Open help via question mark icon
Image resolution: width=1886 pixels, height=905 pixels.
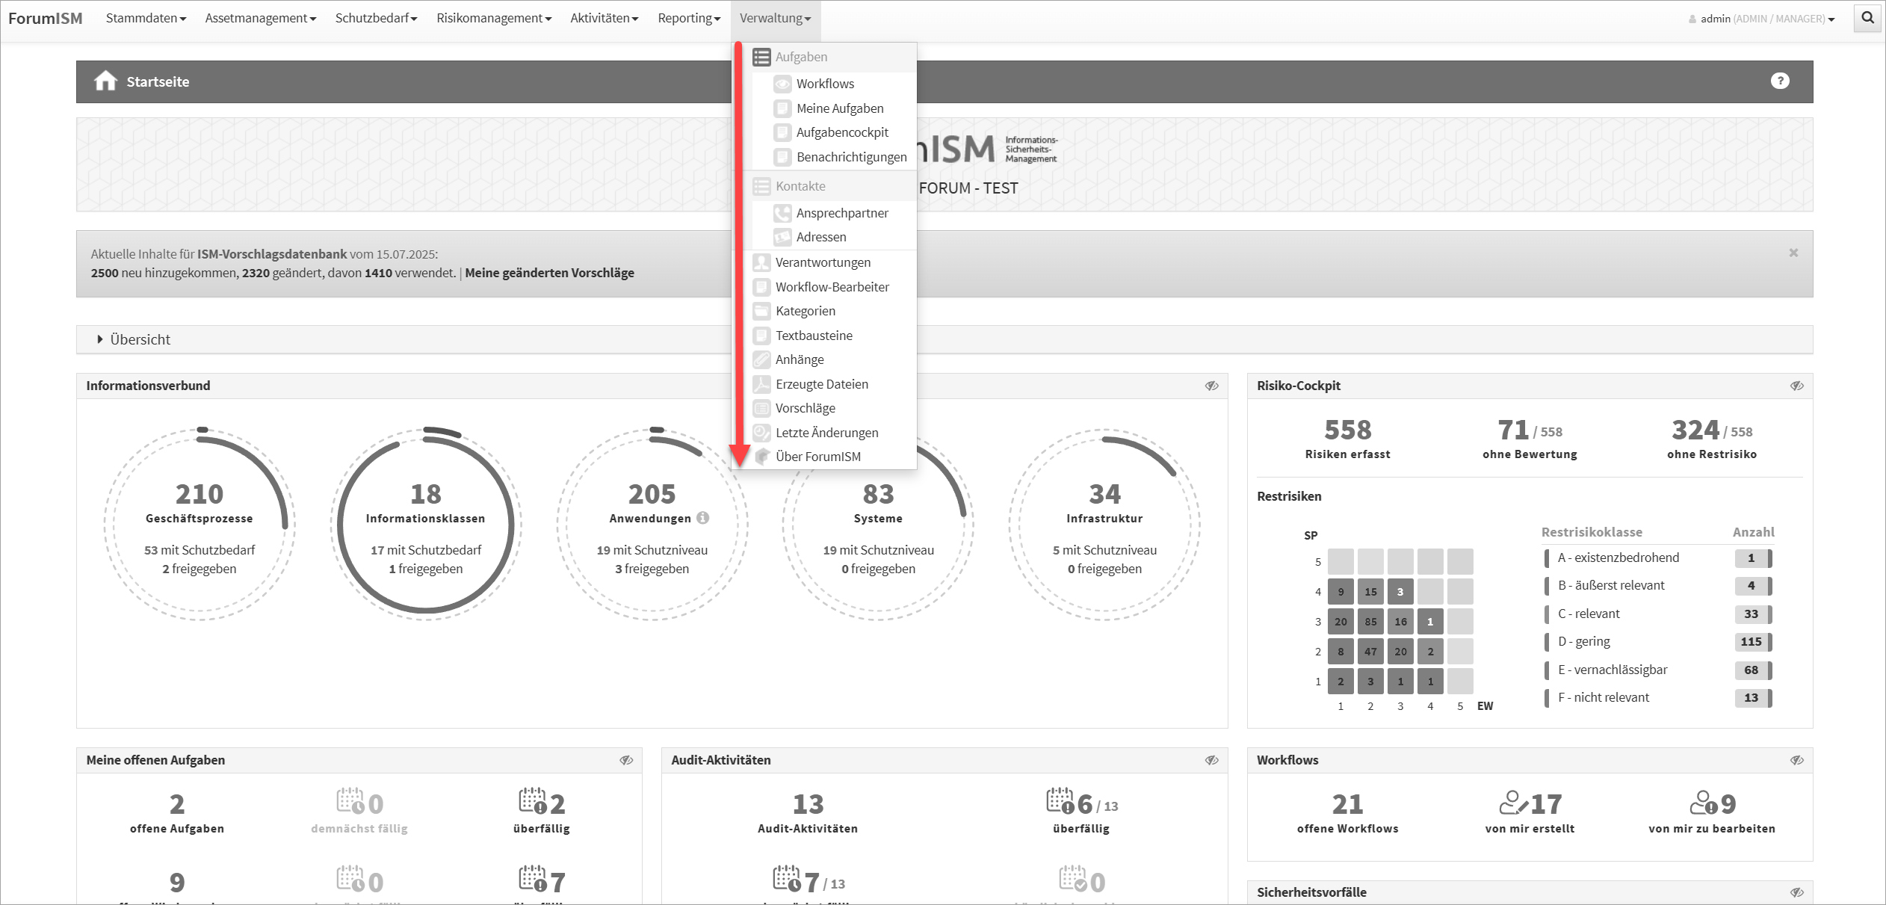coord(1780,81)
